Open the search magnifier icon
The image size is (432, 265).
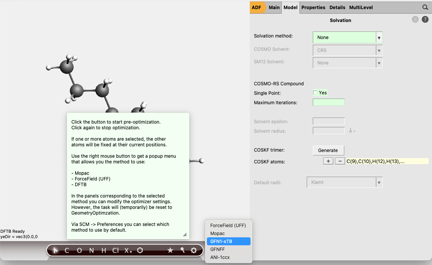click(425, 7)
